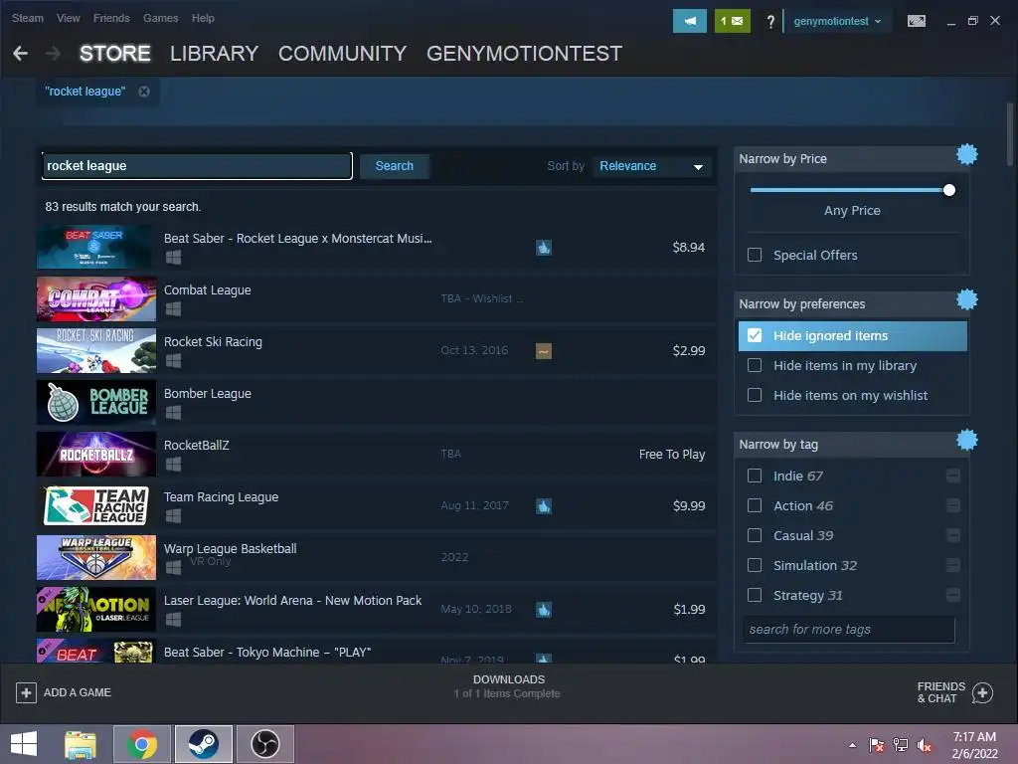Toggle Big Picture mode icon
1018x764 pixels.
(916, 22)
